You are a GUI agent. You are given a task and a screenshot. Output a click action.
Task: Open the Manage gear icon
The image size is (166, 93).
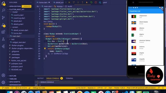point(3,82)
